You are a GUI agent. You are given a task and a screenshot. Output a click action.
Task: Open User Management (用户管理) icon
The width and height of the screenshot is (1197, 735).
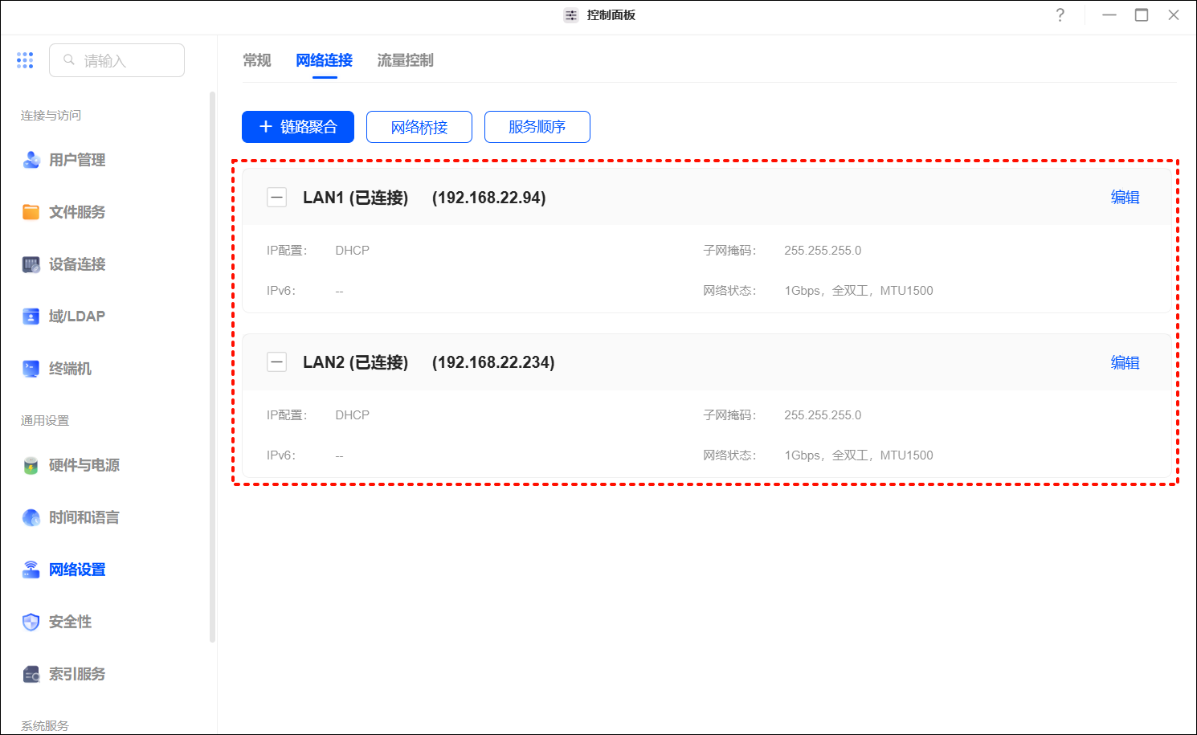(x=31, y=160)
